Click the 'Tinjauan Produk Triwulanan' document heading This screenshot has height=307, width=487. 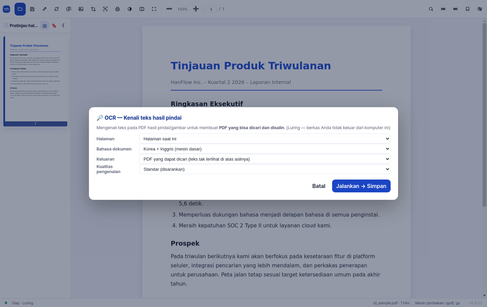[x=251, y=66]
